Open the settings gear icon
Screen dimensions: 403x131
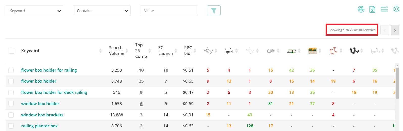[x=396, y=9]
